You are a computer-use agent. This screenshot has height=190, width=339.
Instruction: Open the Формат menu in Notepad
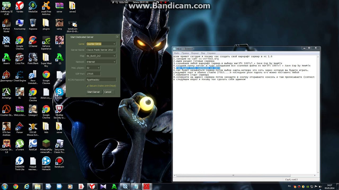pos(195,53)
